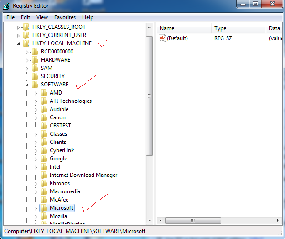285x239 pixels.
Task: Expand the CyberLink key
Action: coord(36,151)
